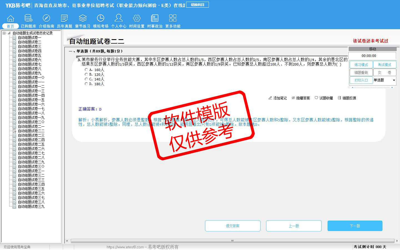The height and width of the screenshot is (250, 400).
Task: Open 自动组题试卷二五 in the tree
Action: pos(31,144)
